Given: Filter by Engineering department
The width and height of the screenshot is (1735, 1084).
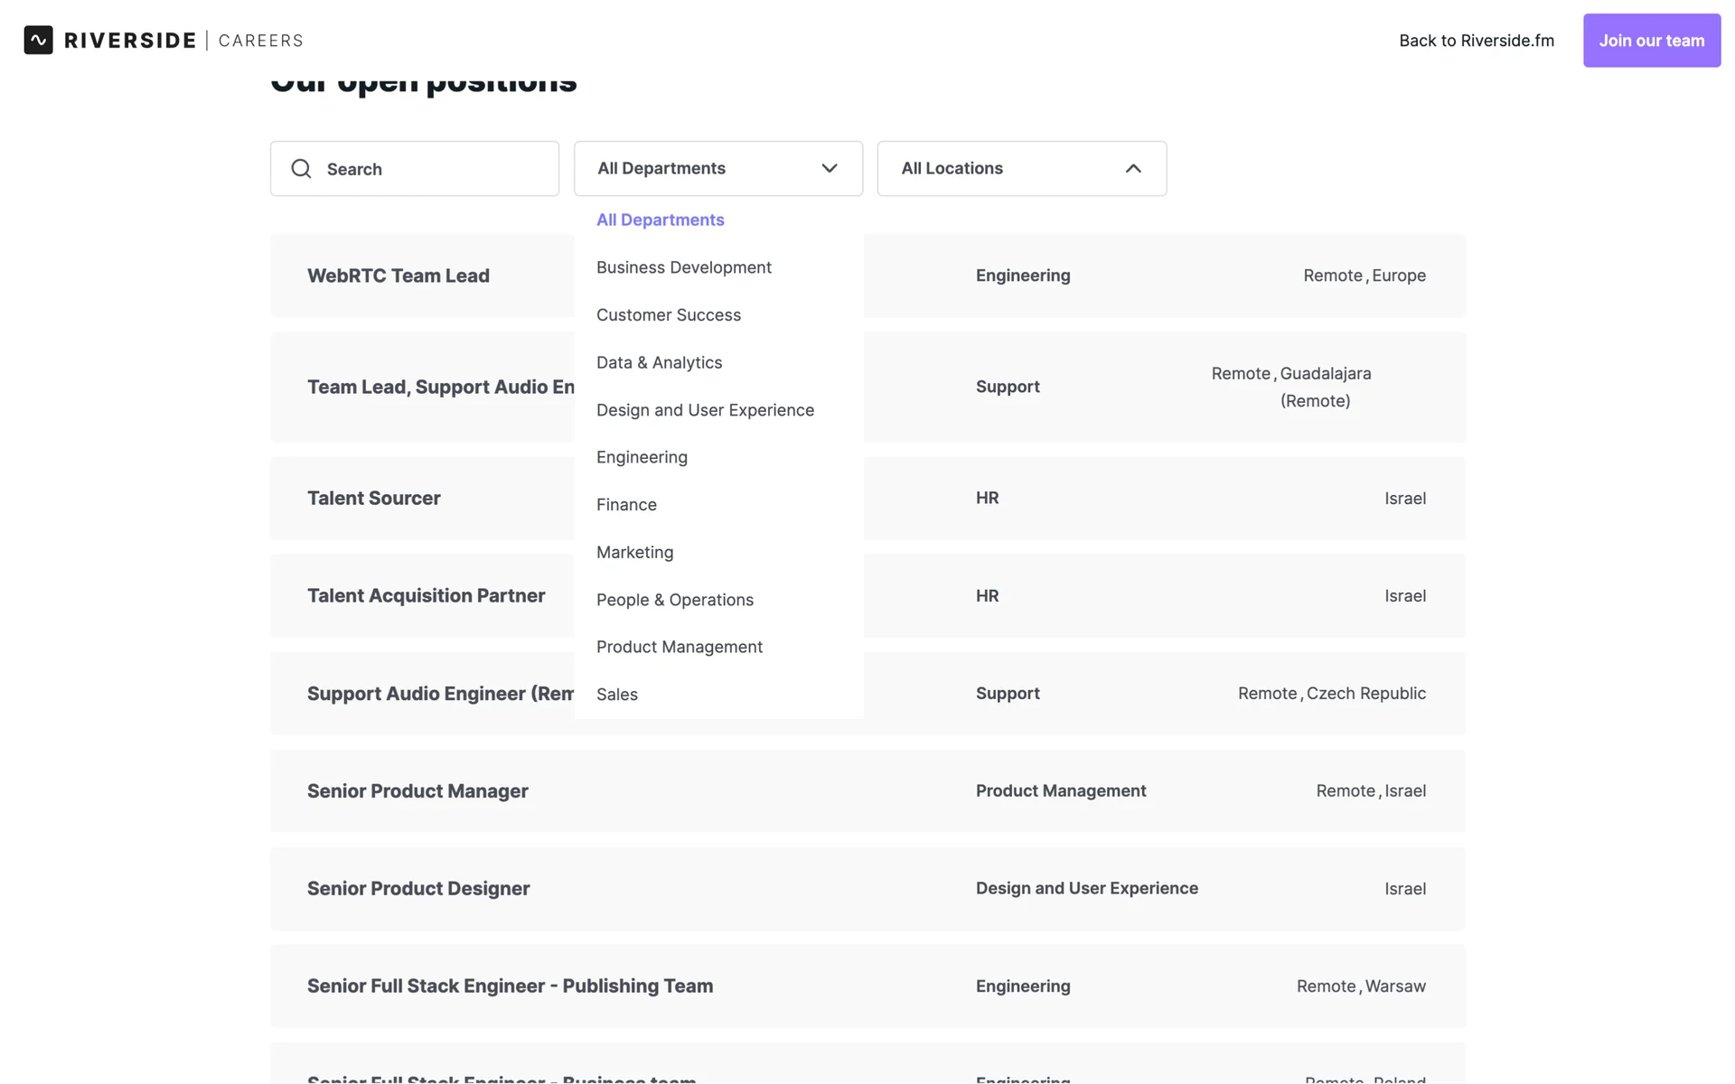Looking at the screenshot, I should click(642, 457).
